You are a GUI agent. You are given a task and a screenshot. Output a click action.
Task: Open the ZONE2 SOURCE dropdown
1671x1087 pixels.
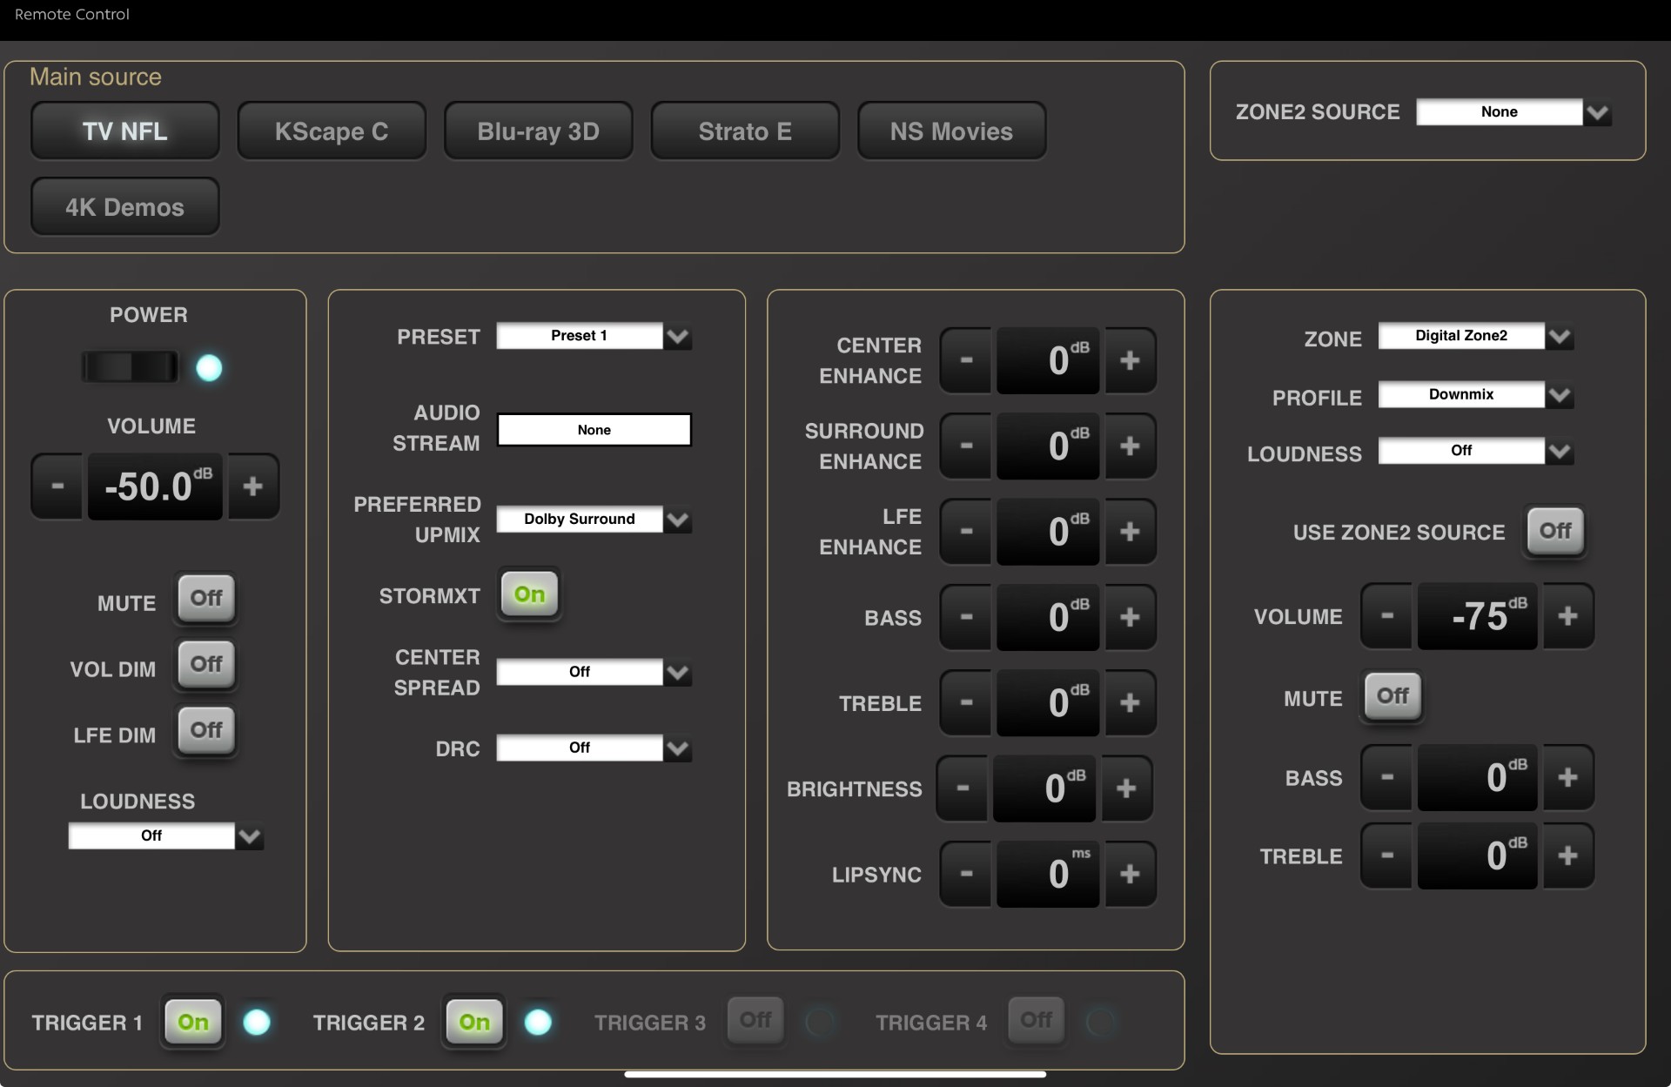(1513, 112)
